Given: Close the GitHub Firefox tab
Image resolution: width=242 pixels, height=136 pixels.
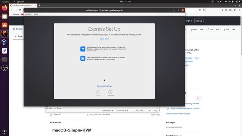Looking at the screenshot, I should tap(35, 6).
